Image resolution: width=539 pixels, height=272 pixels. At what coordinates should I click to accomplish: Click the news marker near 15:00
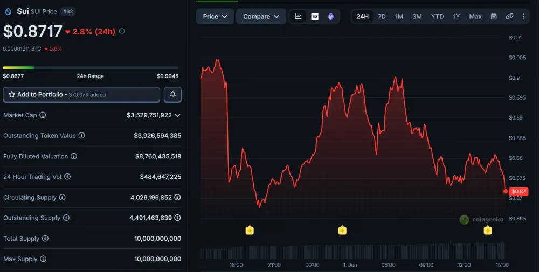(488, 230)
